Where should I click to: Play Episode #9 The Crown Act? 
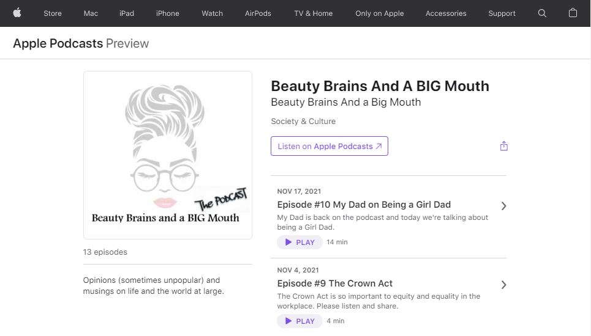tap(299, 321)
